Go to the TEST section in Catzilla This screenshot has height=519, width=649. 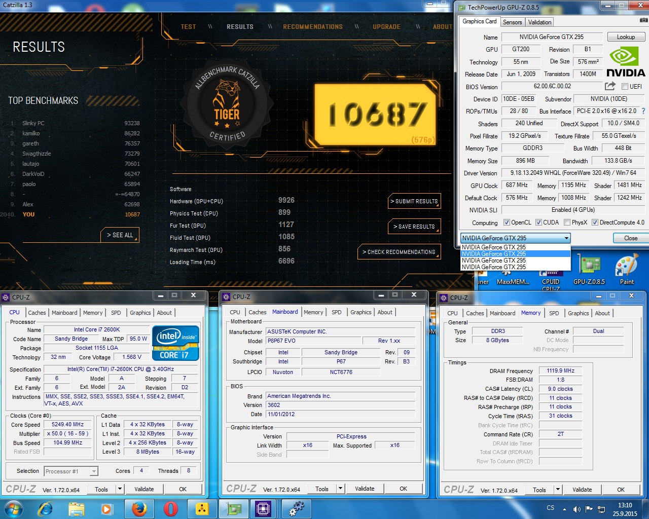(x=188, y=27)
